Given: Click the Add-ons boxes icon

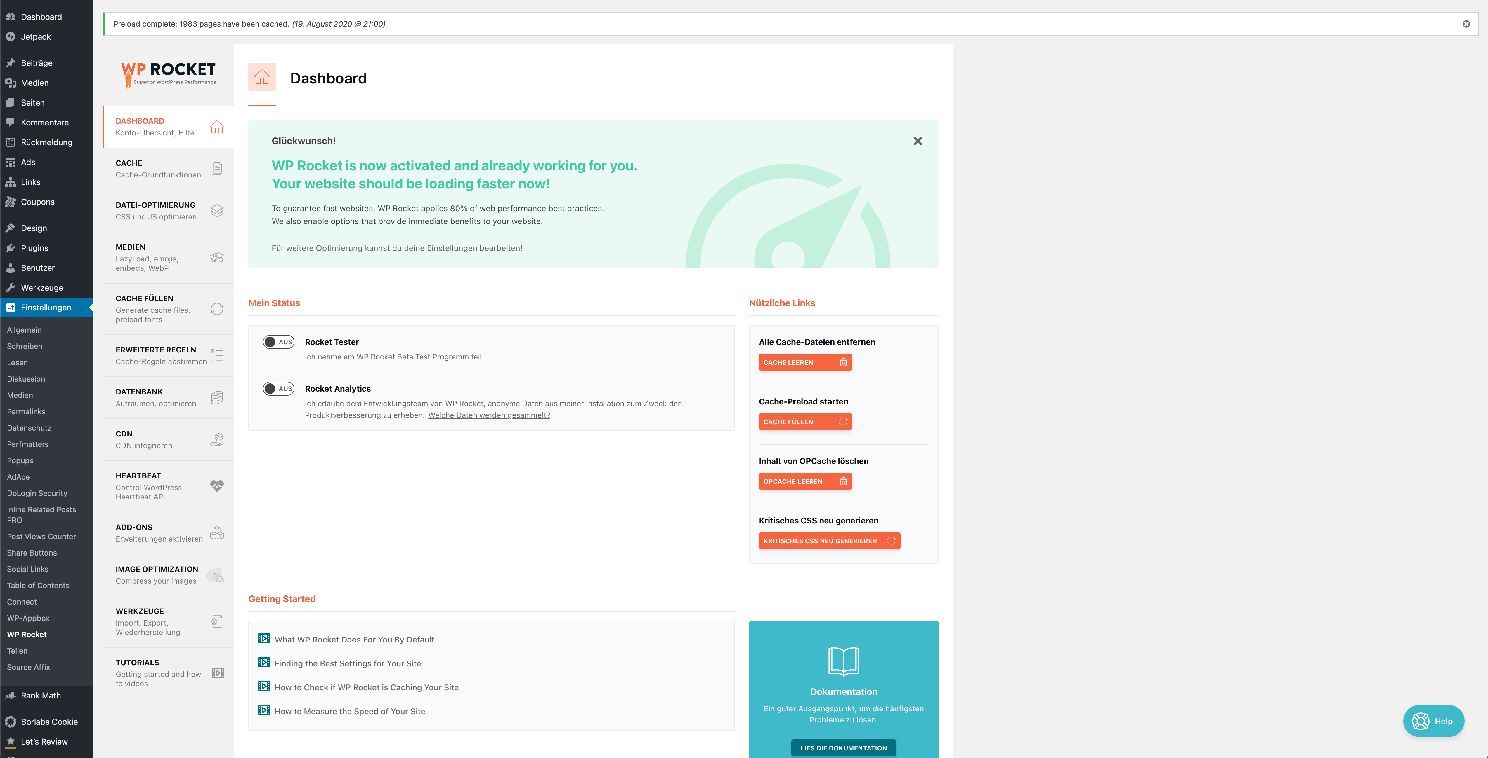Looking at the screenshot, I should (x=217, y=532).
